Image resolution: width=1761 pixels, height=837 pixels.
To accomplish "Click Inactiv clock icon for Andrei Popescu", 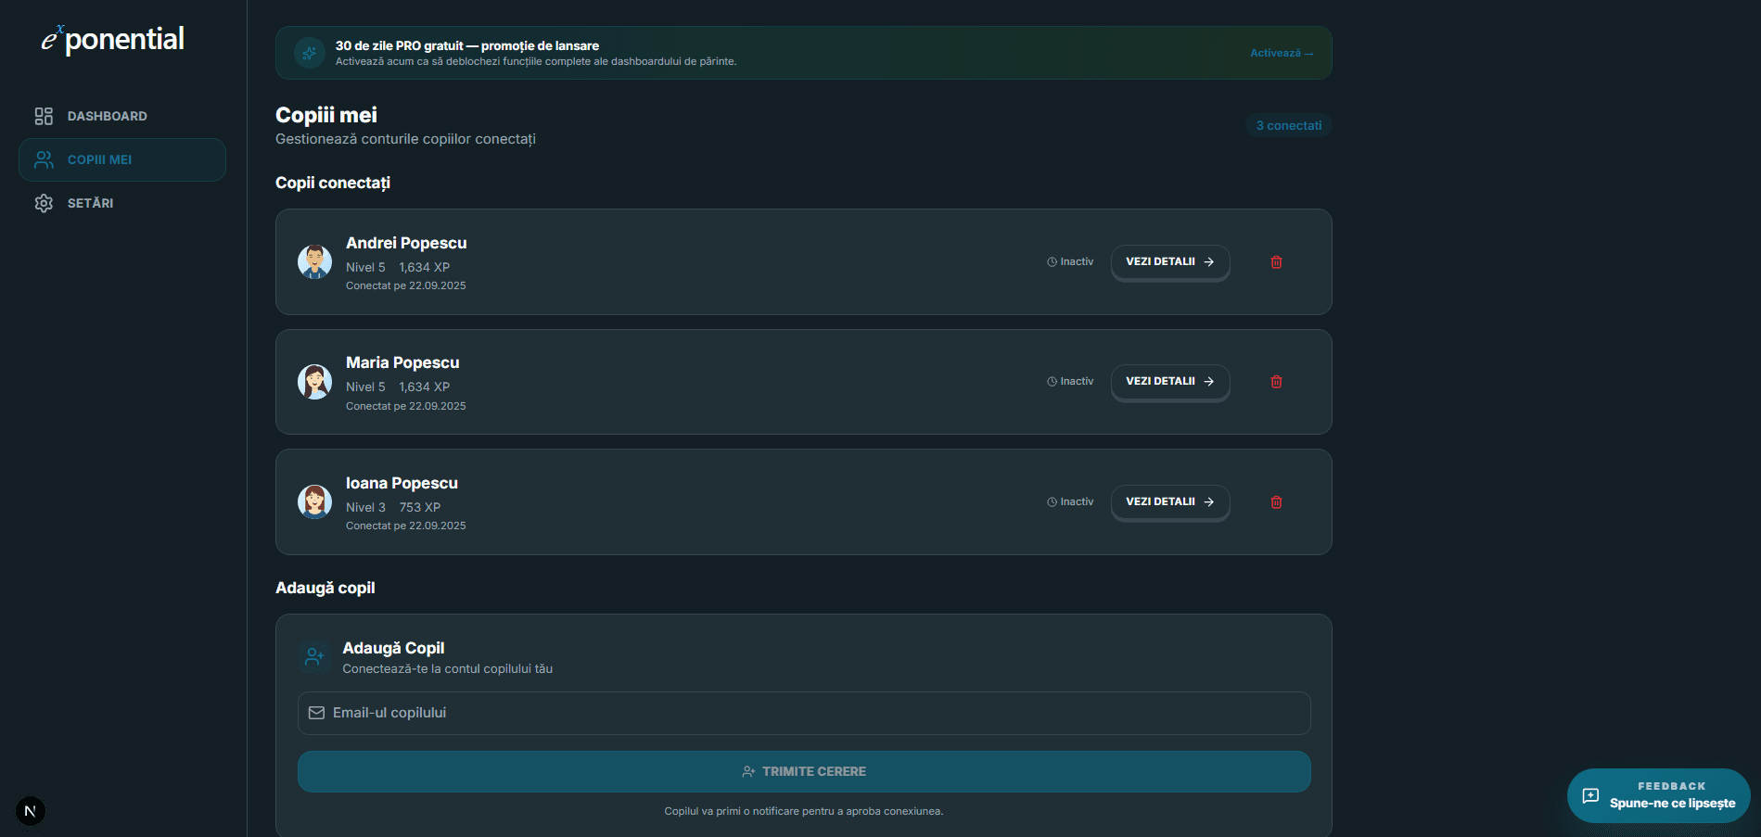I will pos(1052,262).
